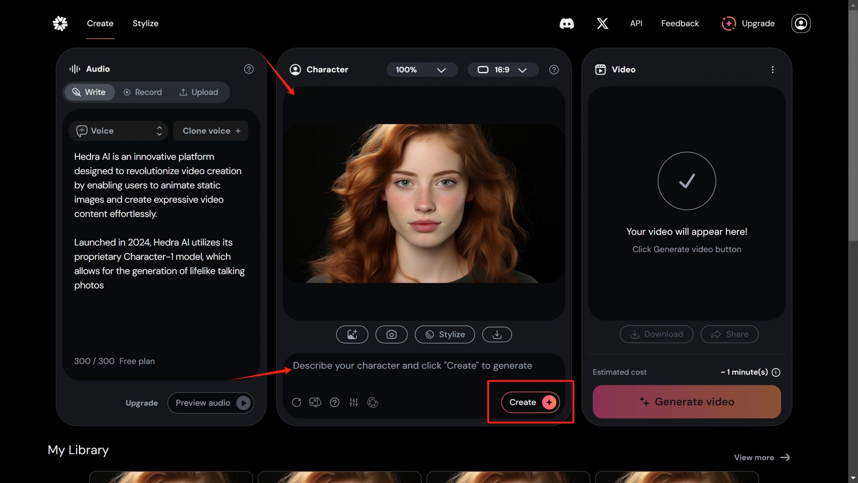Select the Record audio mode
Viewport: 858px width, 483px height.
(x=142, y=92)
